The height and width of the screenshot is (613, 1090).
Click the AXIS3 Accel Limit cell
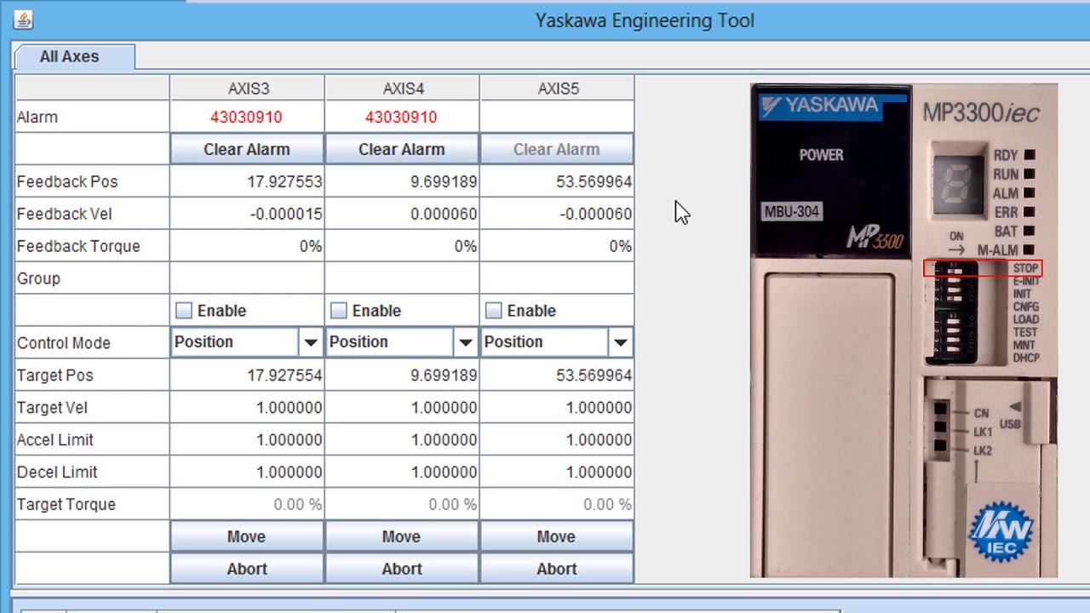(x=247, y=440)
